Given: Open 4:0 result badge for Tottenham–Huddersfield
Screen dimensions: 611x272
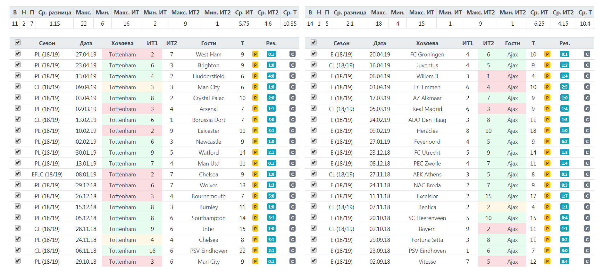Looking at the screenshot, I should click(271, 76).
